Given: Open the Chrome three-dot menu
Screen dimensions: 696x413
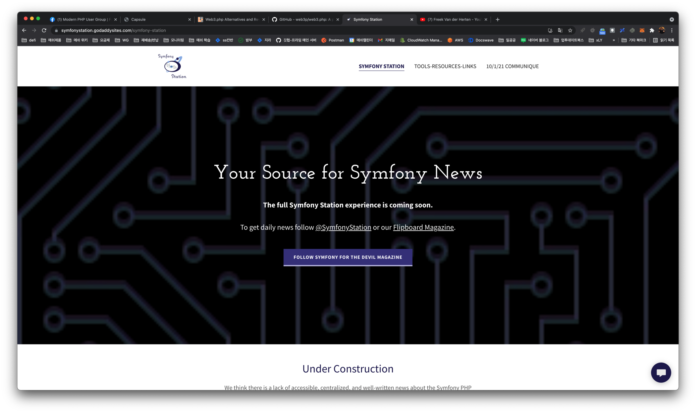Looking at the screenshot, I should tap(672, 30).
